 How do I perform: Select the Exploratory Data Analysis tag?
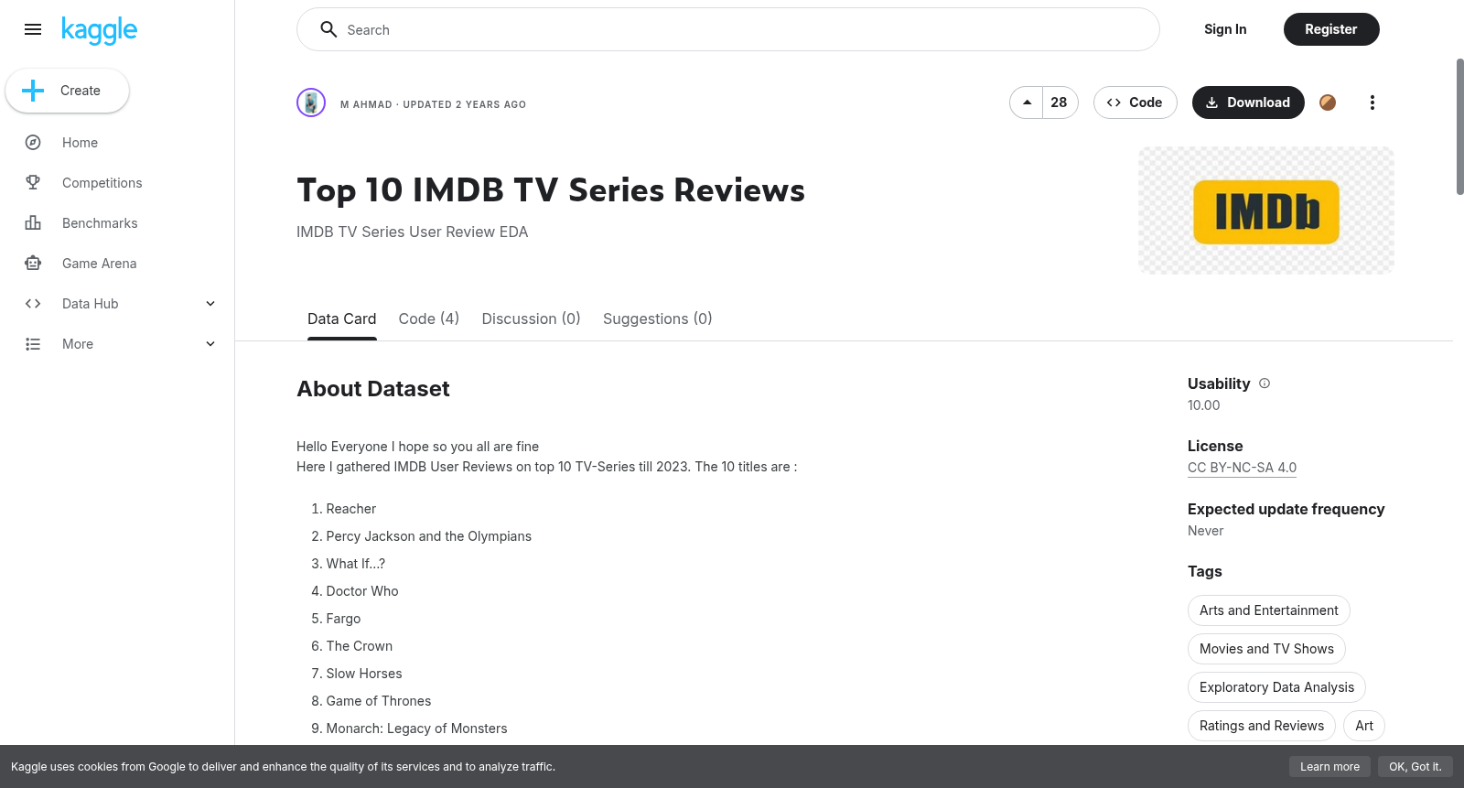click(1276, 687)
